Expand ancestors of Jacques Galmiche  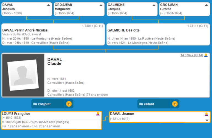[154, 5]
